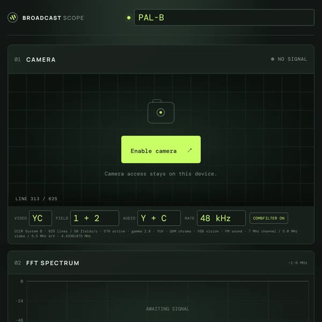322x322 pixels.
Task: Click the Broadcast Scope logo icon
Action: tap(12, 18)
